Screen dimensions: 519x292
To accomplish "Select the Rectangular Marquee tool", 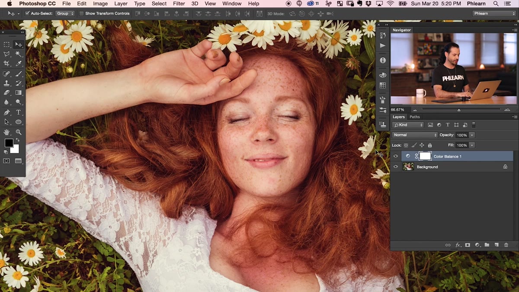I will click(7, 44).
